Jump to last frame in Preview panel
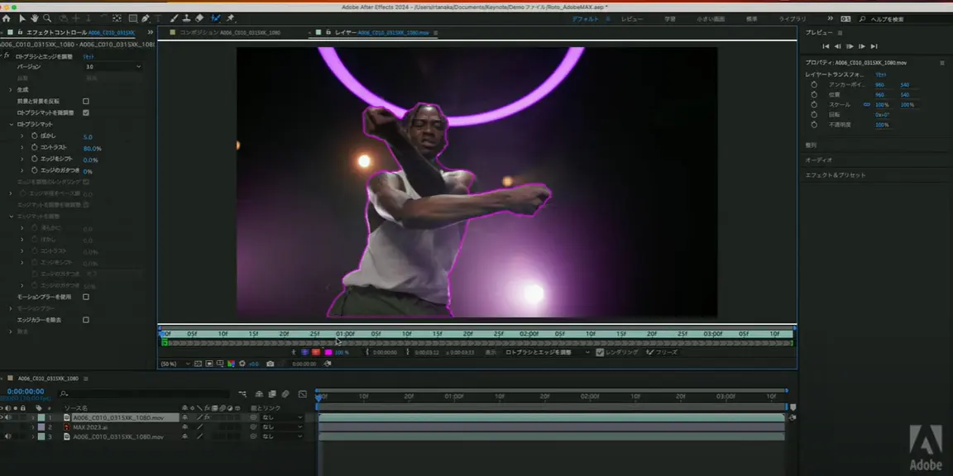The width and height of the screenshot is (953, 476). tap(874, 46)
